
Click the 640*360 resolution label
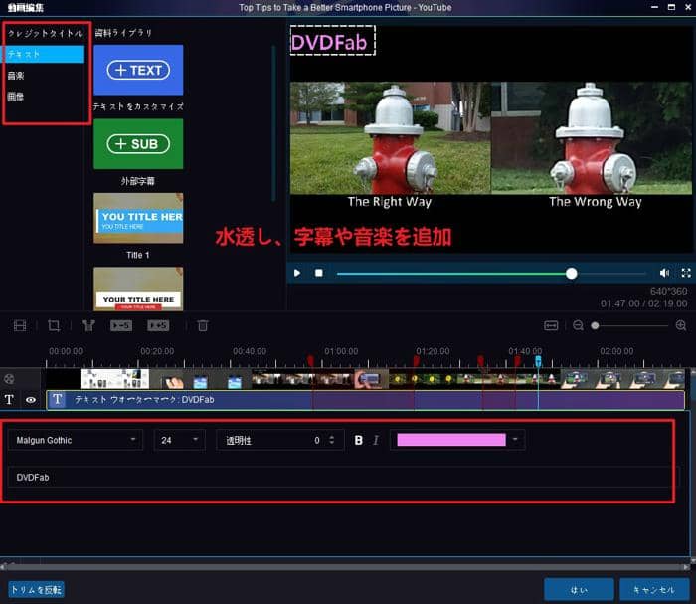tap(668, 291)
